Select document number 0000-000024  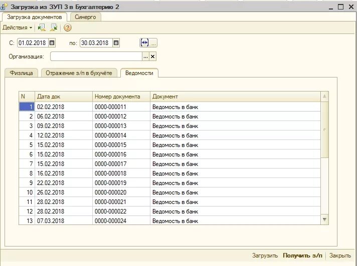pyautogui.click(x=121, y=220)
